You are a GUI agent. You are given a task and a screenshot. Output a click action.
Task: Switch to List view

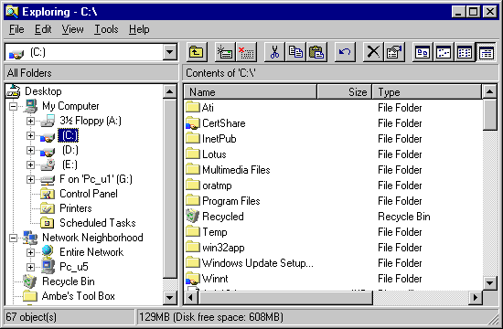(465, 52)
